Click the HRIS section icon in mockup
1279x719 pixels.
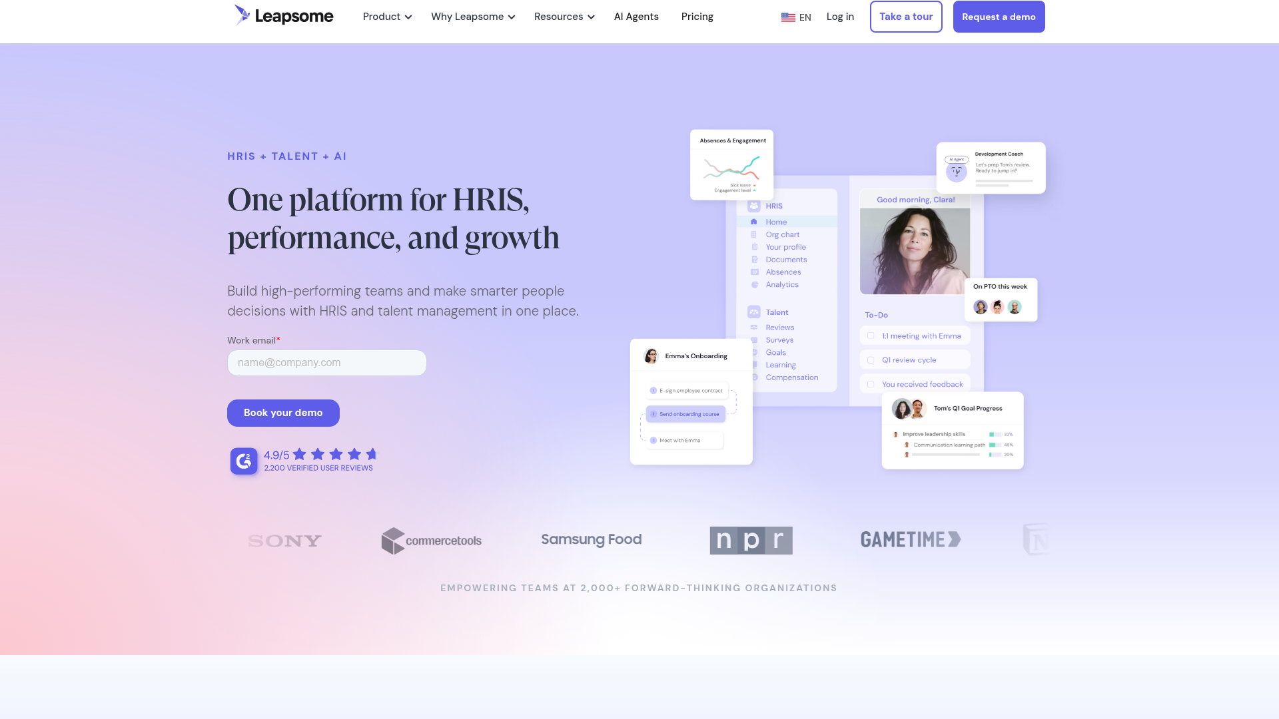tap(753, 206)
